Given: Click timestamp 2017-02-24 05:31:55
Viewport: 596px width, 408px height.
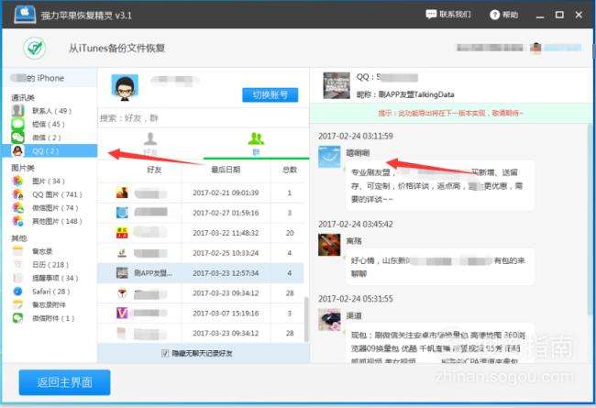Looking at the screenshot, I should 356,299.
